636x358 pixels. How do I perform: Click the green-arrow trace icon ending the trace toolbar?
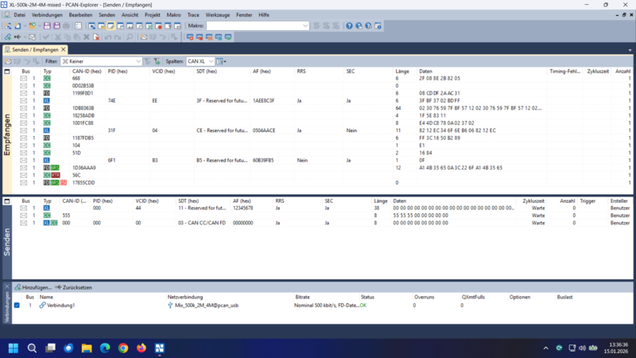point(228,37)
